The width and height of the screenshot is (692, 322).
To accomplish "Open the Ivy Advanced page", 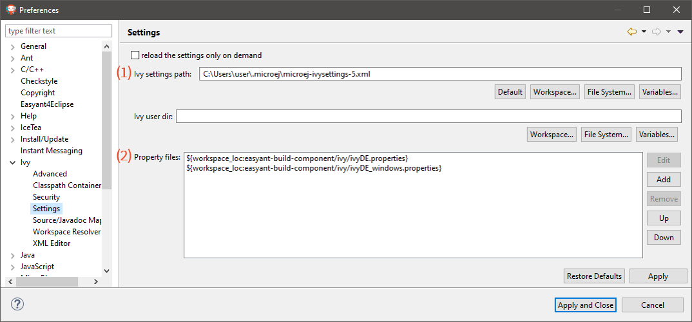I will coord(50,174).
